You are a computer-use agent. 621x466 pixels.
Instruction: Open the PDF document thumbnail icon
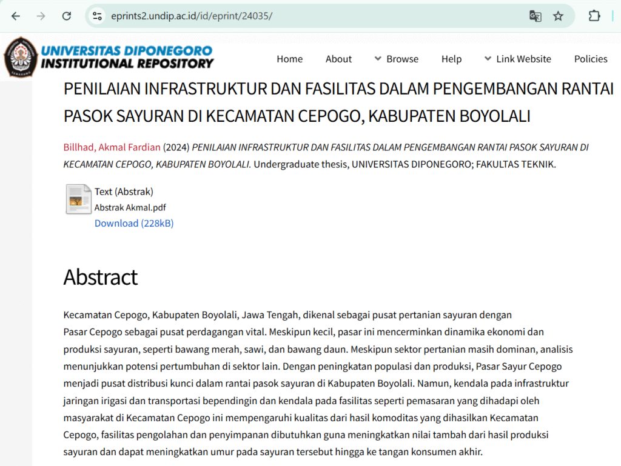[78, 199]
